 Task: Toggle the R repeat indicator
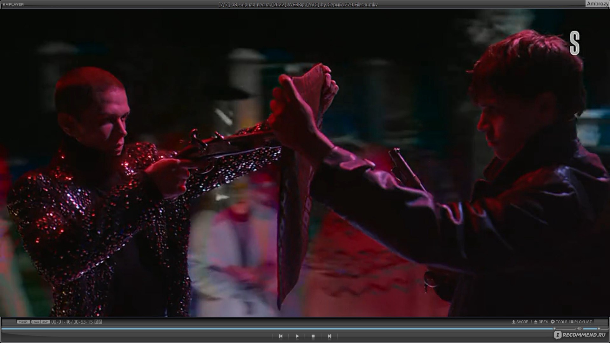[x=97, y=322]
